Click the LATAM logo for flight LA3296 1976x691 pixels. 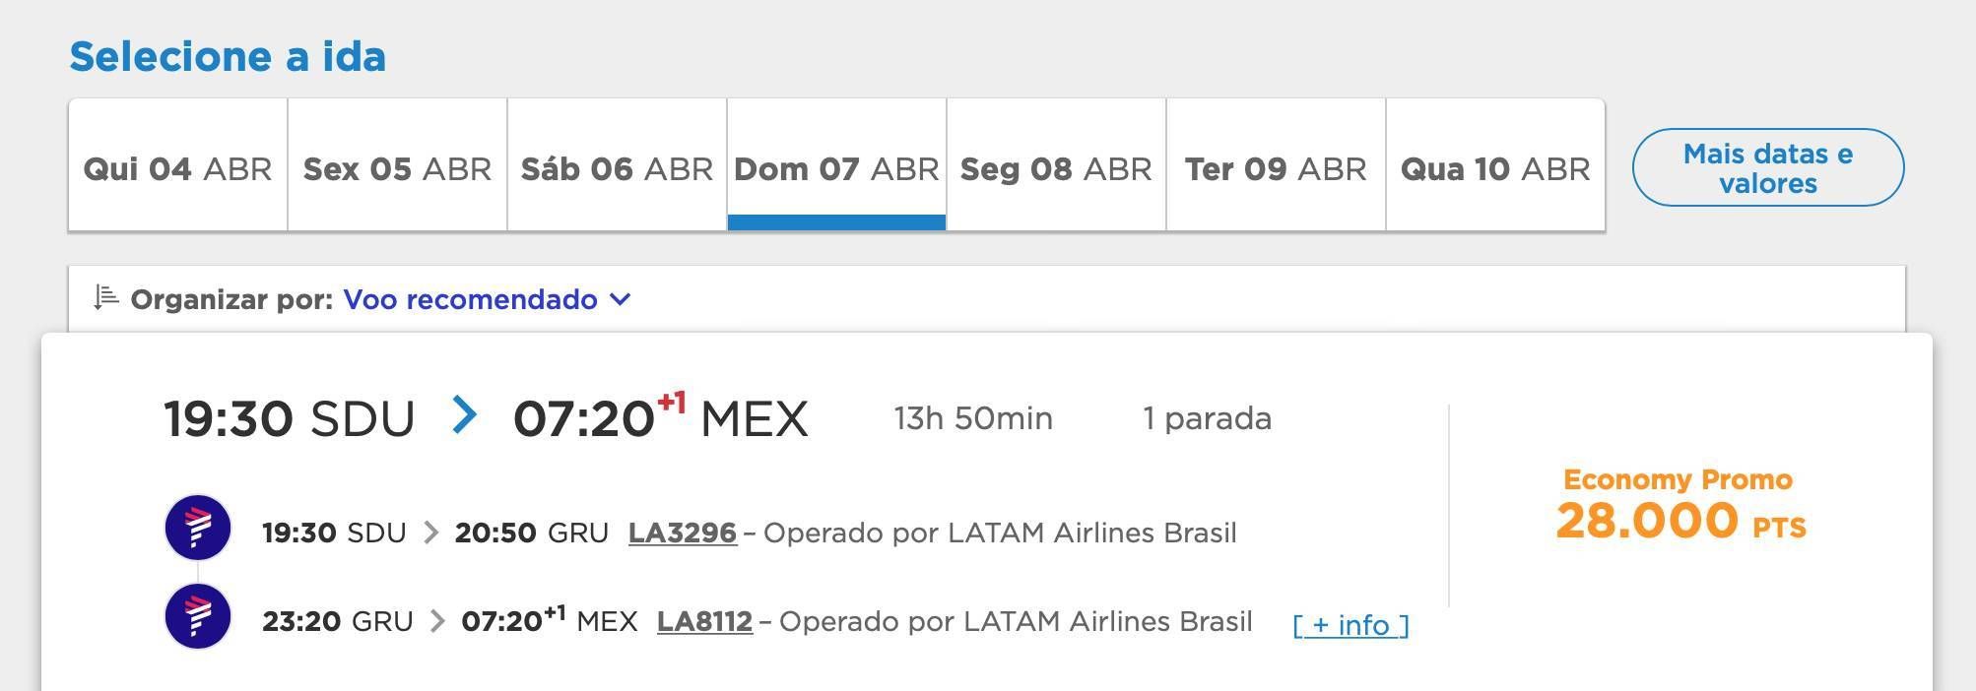click(198, 528)
